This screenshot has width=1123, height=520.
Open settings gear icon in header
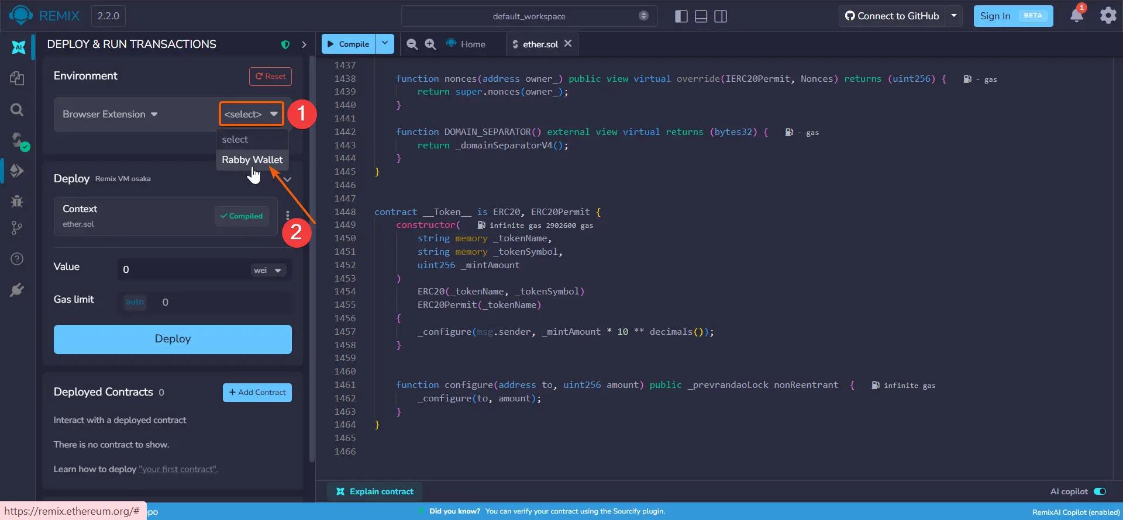[1108, 15]
